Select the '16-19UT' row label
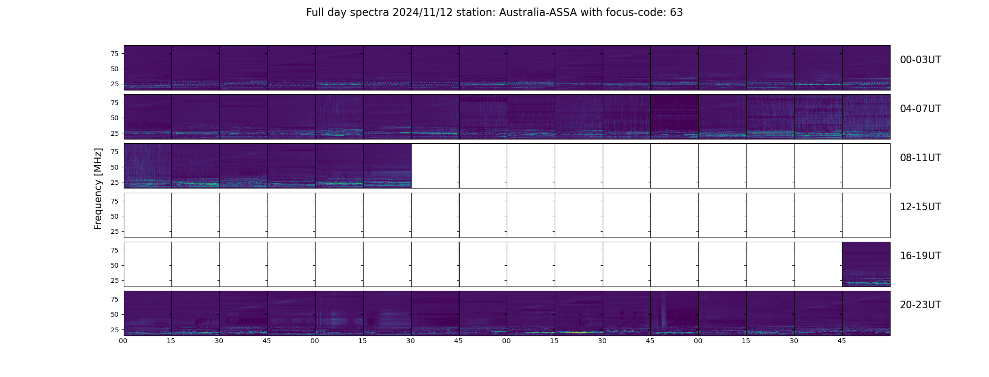The image size is (989, 377). [x=920, y=256]
